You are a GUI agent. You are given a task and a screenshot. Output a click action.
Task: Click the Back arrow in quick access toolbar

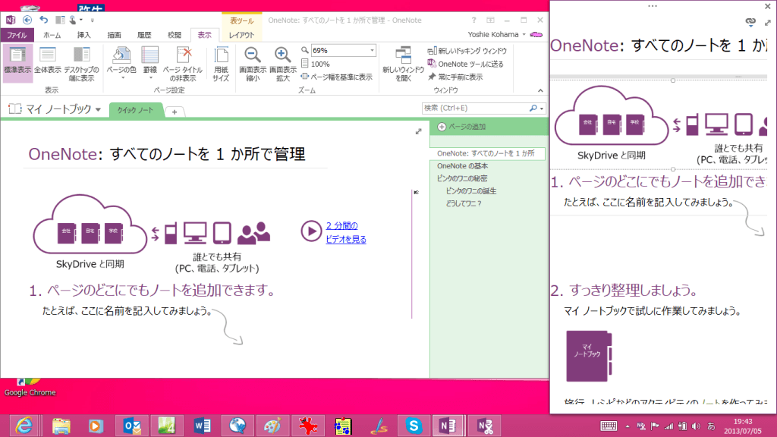pos(27,20)
